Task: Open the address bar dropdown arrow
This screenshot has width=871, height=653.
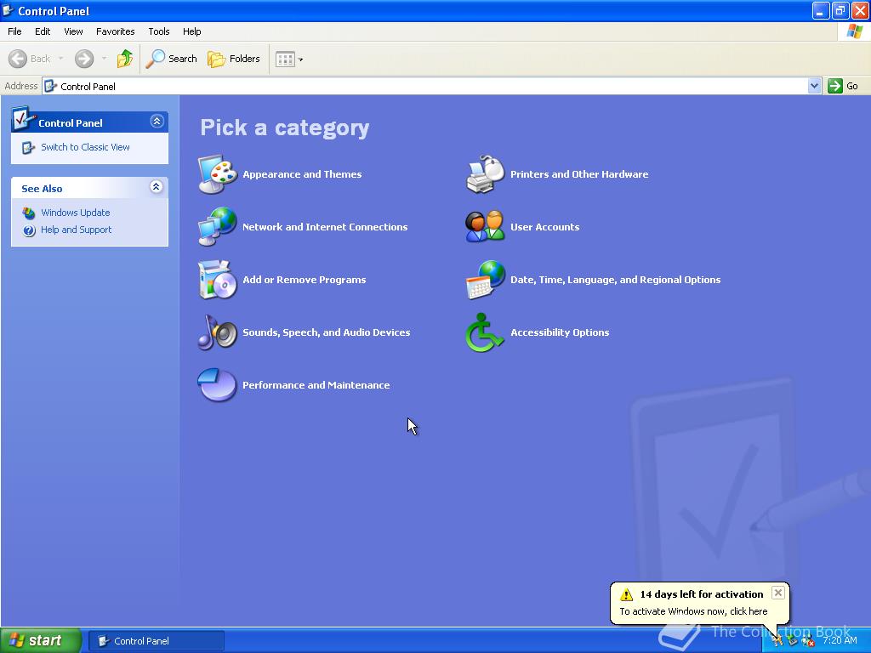Action: click(814, 86)
